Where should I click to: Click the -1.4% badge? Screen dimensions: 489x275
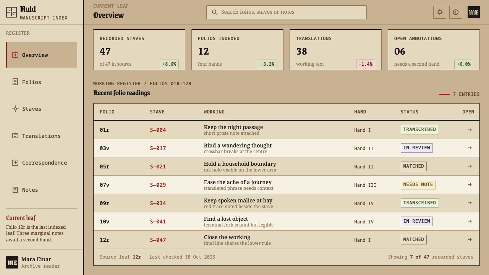(366, 64)
